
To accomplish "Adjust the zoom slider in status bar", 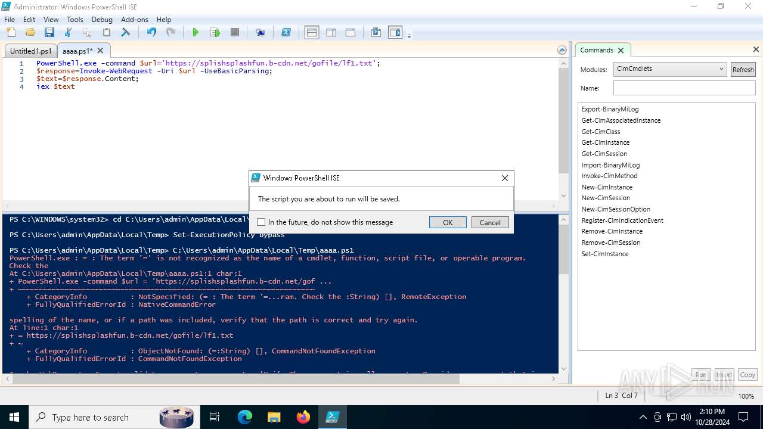I will click(x=668, y=396).
